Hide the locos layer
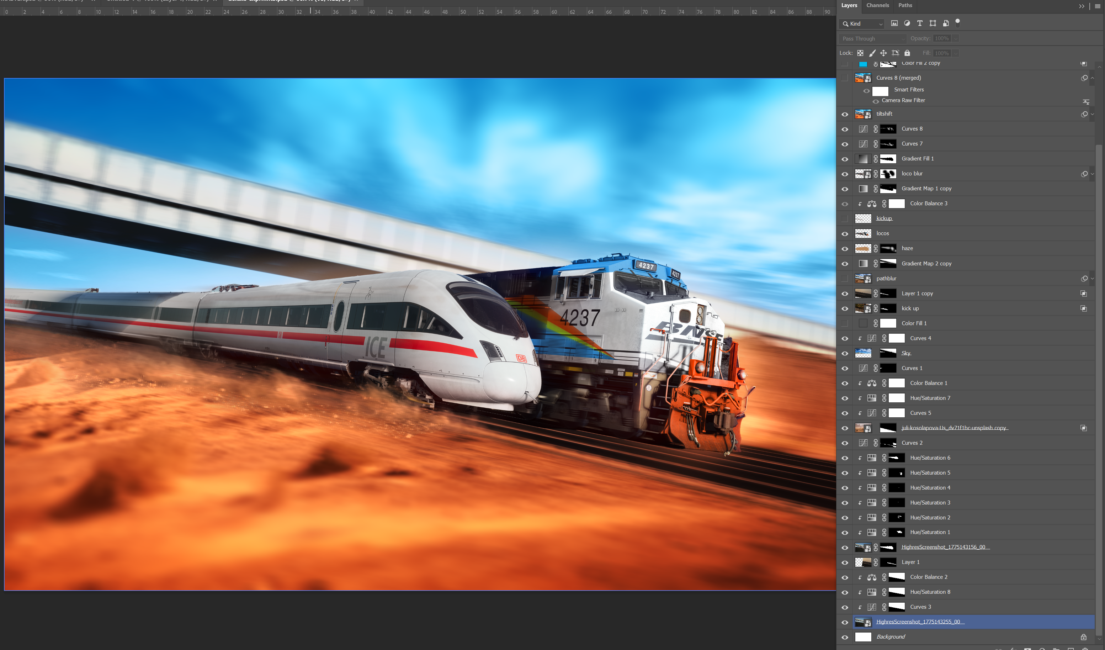 point(845,234)
